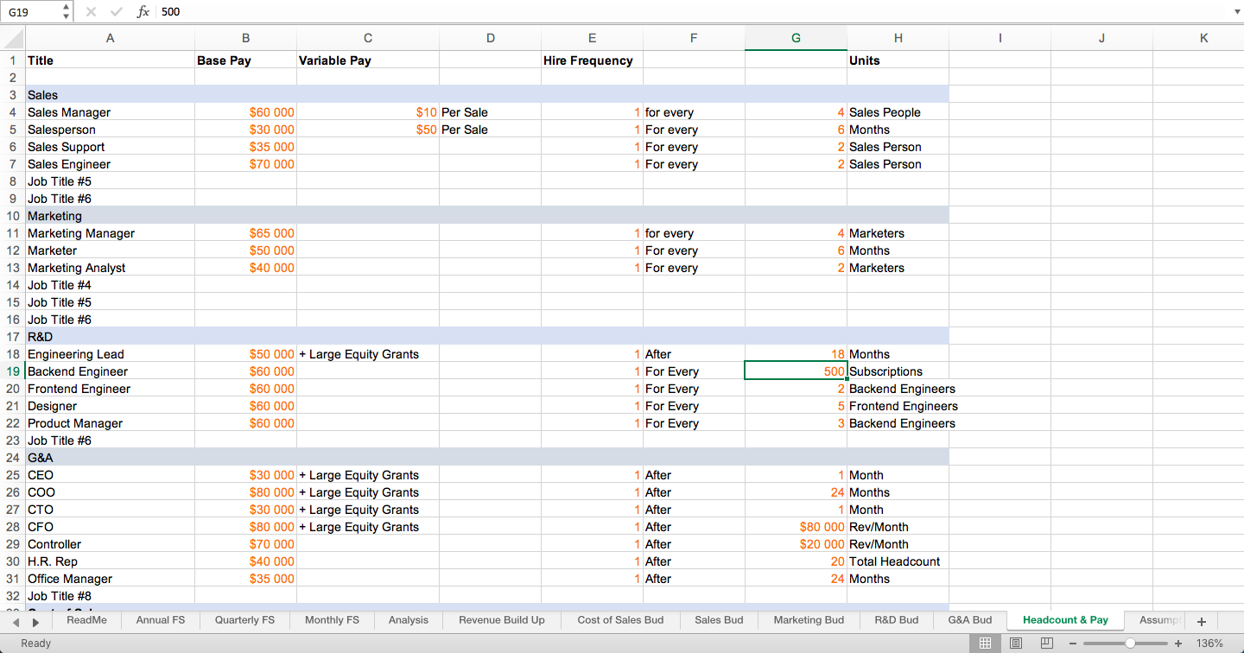The height and width of the screenshot is (653, 1244).
Task: Switch to Page Layout view
Action: coord(1016,643)
